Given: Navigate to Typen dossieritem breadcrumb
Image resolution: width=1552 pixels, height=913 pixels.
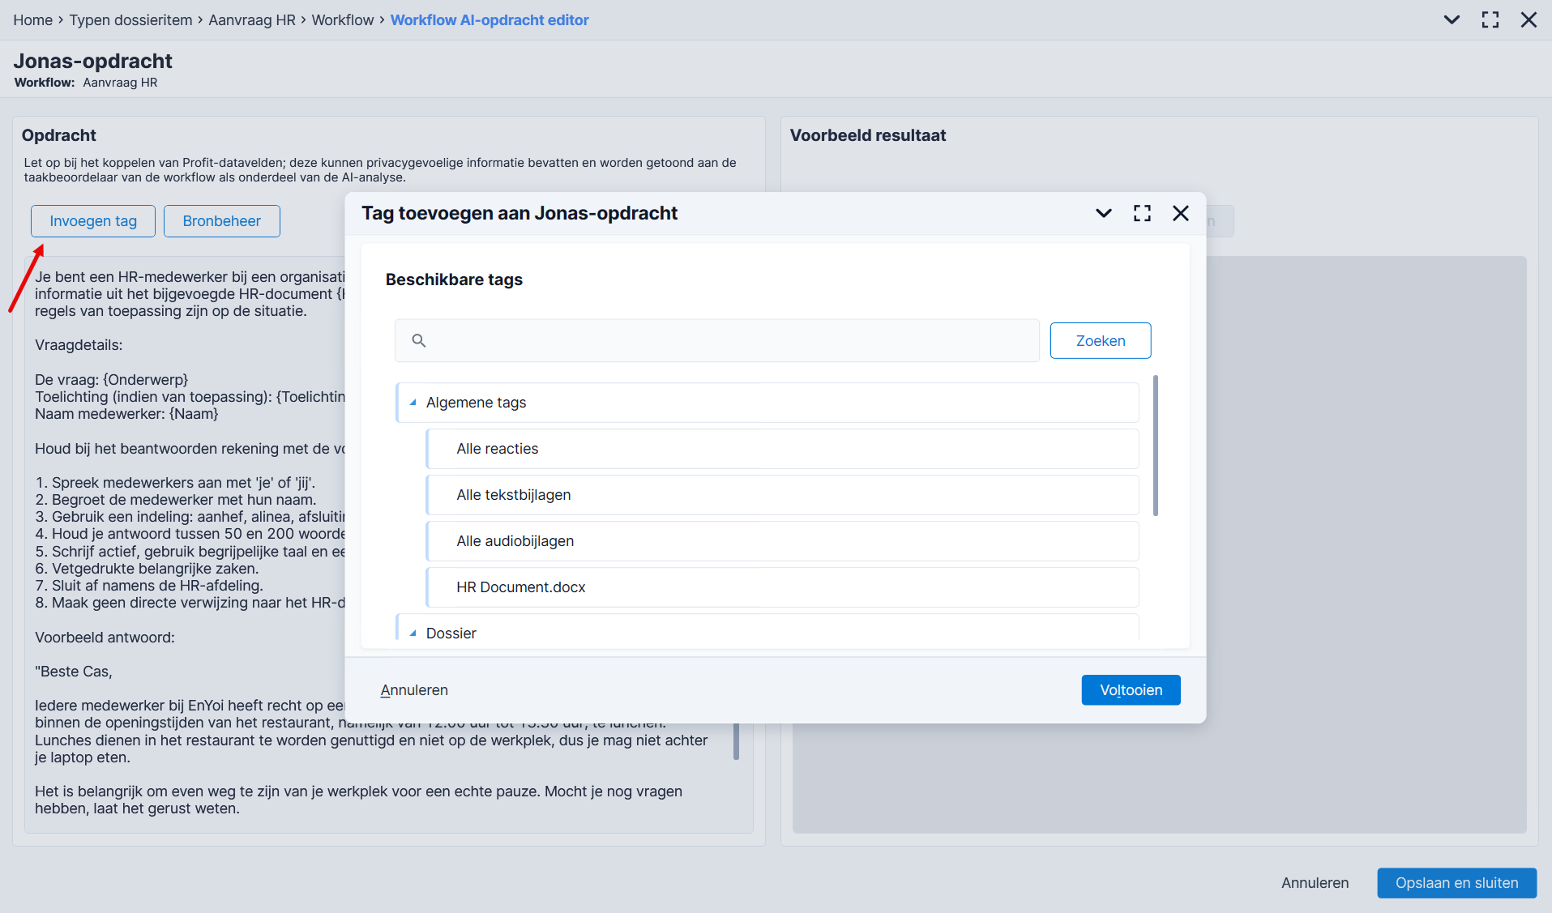Looking at the screenshot, I should click(x=130, y=20).
